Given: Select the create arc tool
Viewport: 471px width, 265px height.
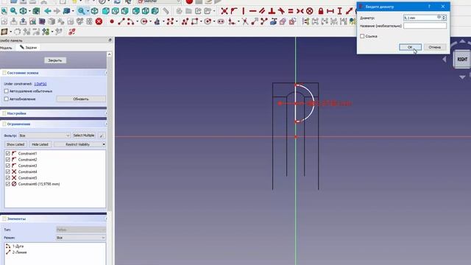Looking at the screenshot, I should pos(130,21).
